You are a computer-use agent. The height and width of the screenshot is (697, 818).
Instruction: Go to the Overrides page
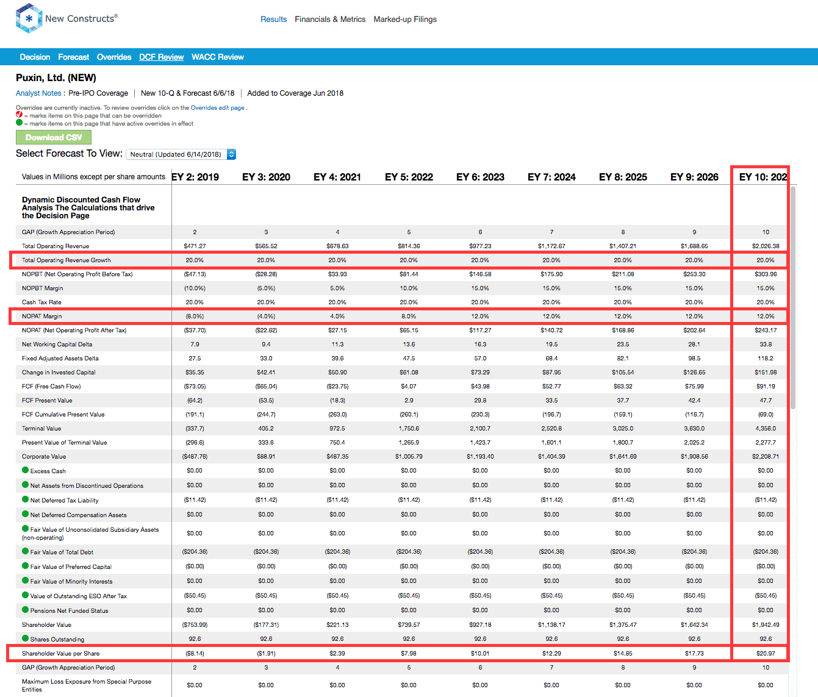(114, 57)
